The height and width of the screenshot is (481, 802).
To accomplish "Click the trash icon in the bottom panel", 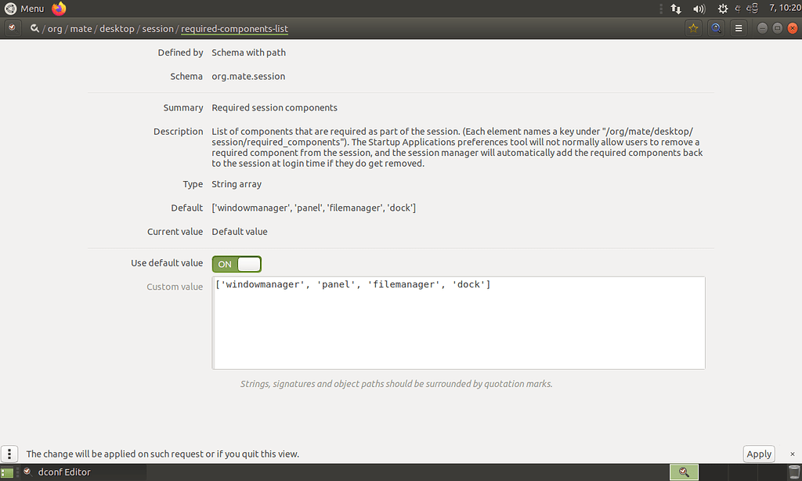I will [x=792, y=472].
